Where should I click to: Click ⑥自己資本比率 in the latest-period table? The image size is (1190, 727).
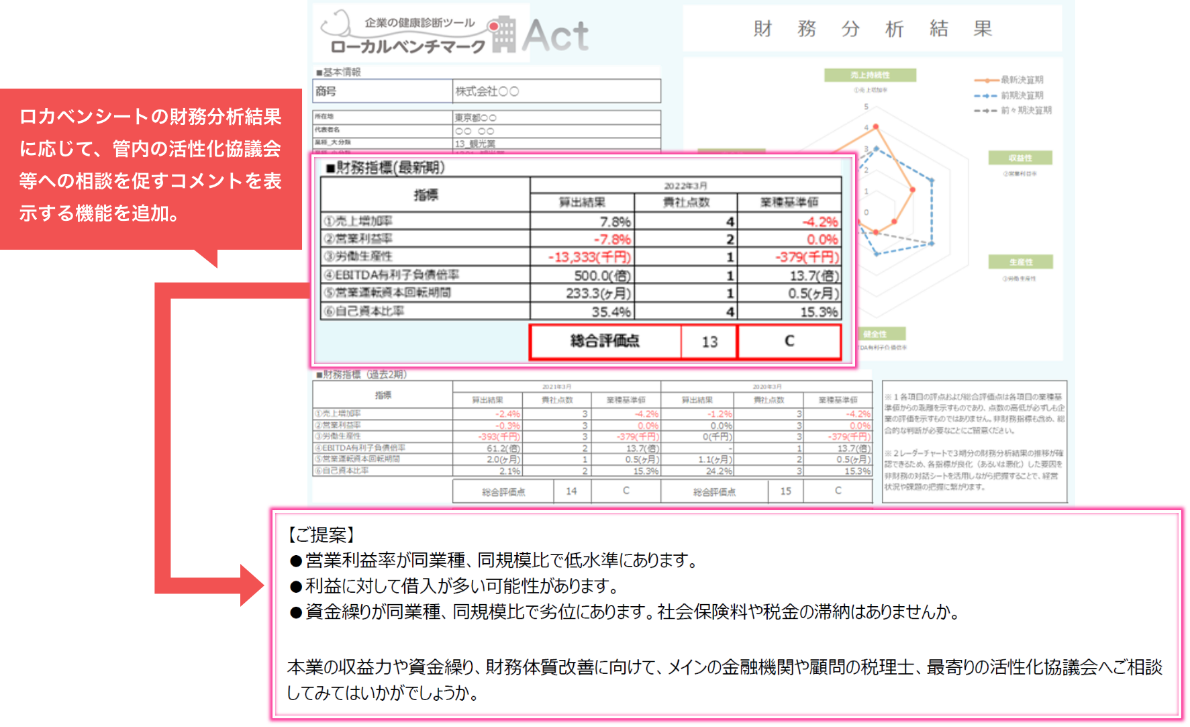(x=364, y=311)
